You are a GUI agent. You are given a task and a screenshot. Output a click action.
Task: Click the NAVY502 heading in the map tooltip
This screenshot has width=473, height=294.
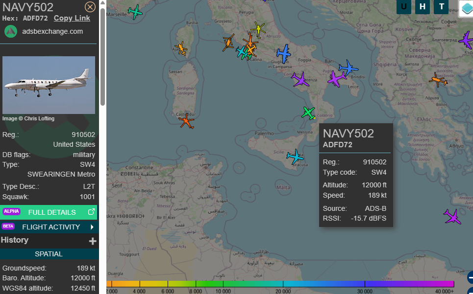coord(349,134)
